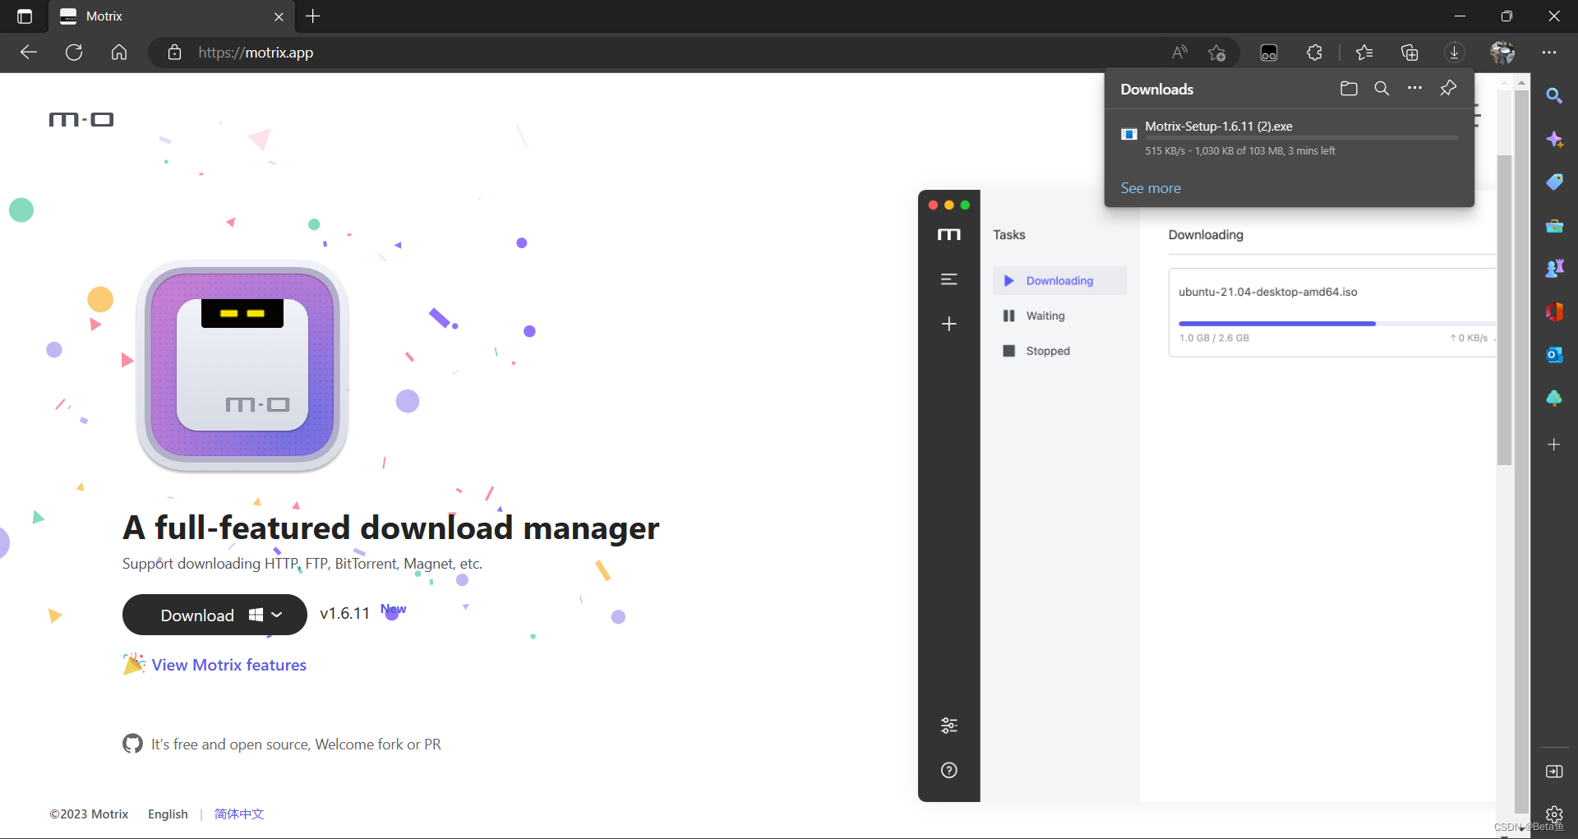Open the Edge sidebar Microsoft 365 icon

click(1554, 311)
